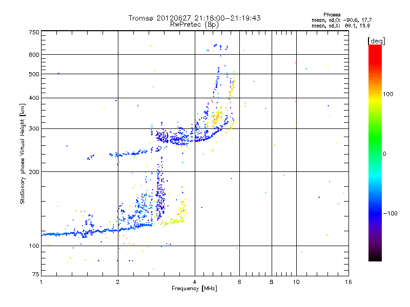Click the y-axis "600" tick label
410x307 pixels.
[x=34, y=55]
